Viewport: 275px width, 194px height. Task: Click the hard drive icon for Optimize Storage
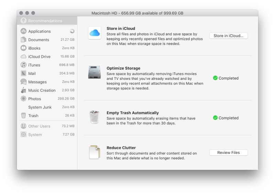point(95,72)
